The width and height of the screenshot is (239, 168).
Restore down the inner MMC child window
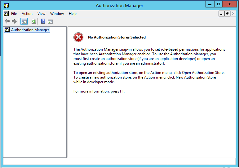coord(227,14)
